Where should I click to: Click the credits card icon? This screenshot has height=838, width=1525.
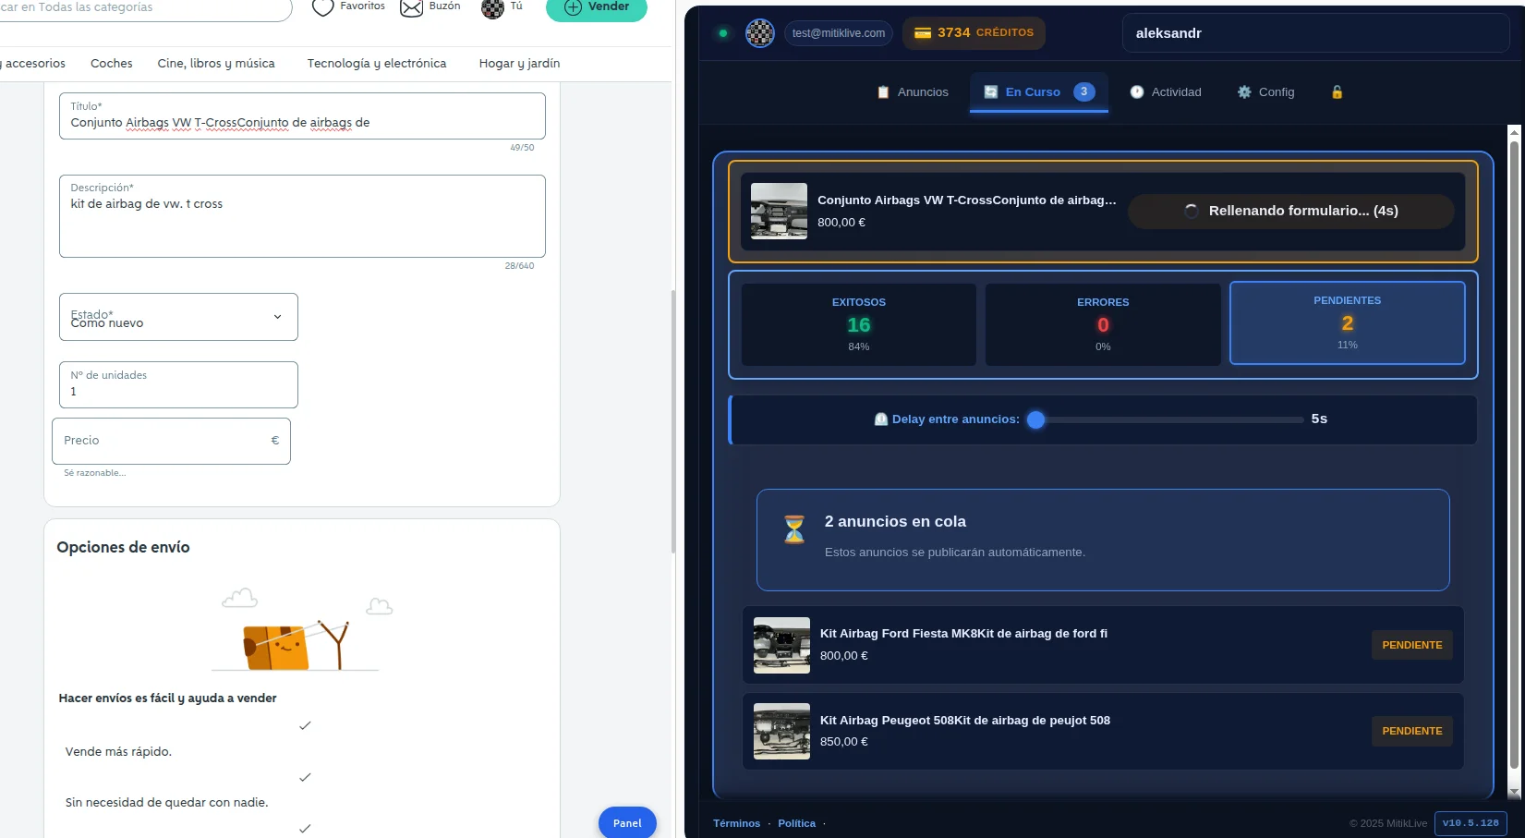922,33
